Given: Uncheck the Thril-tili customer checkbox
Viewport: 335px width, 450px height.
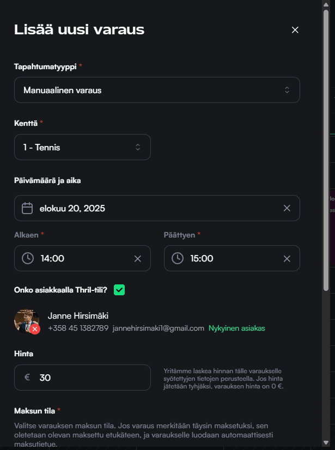Looking at the screenshot, I should coord(119,290).
